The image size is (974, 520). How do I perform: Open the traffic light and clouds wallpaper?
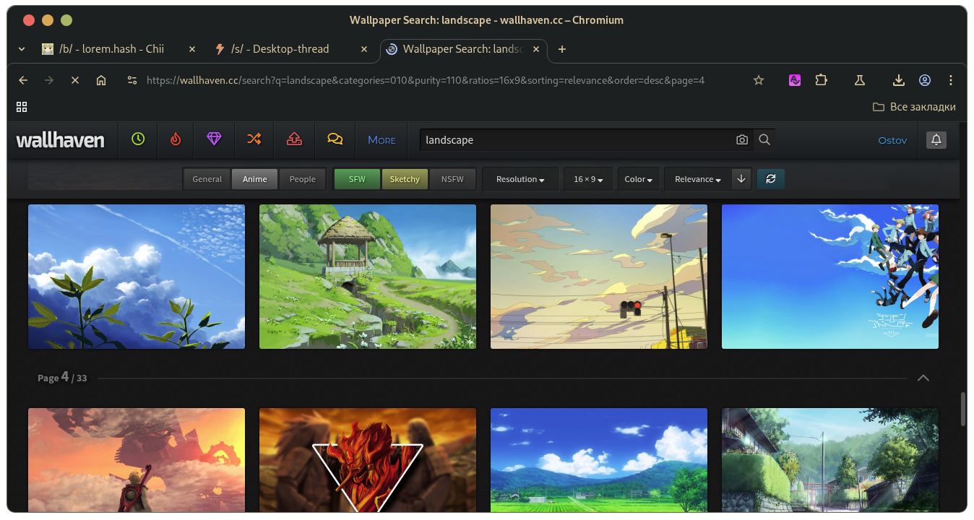tap(599, 277)
